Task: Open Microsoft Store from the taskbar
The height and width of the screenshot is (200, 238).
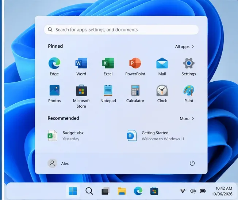Action: [154, 191]
